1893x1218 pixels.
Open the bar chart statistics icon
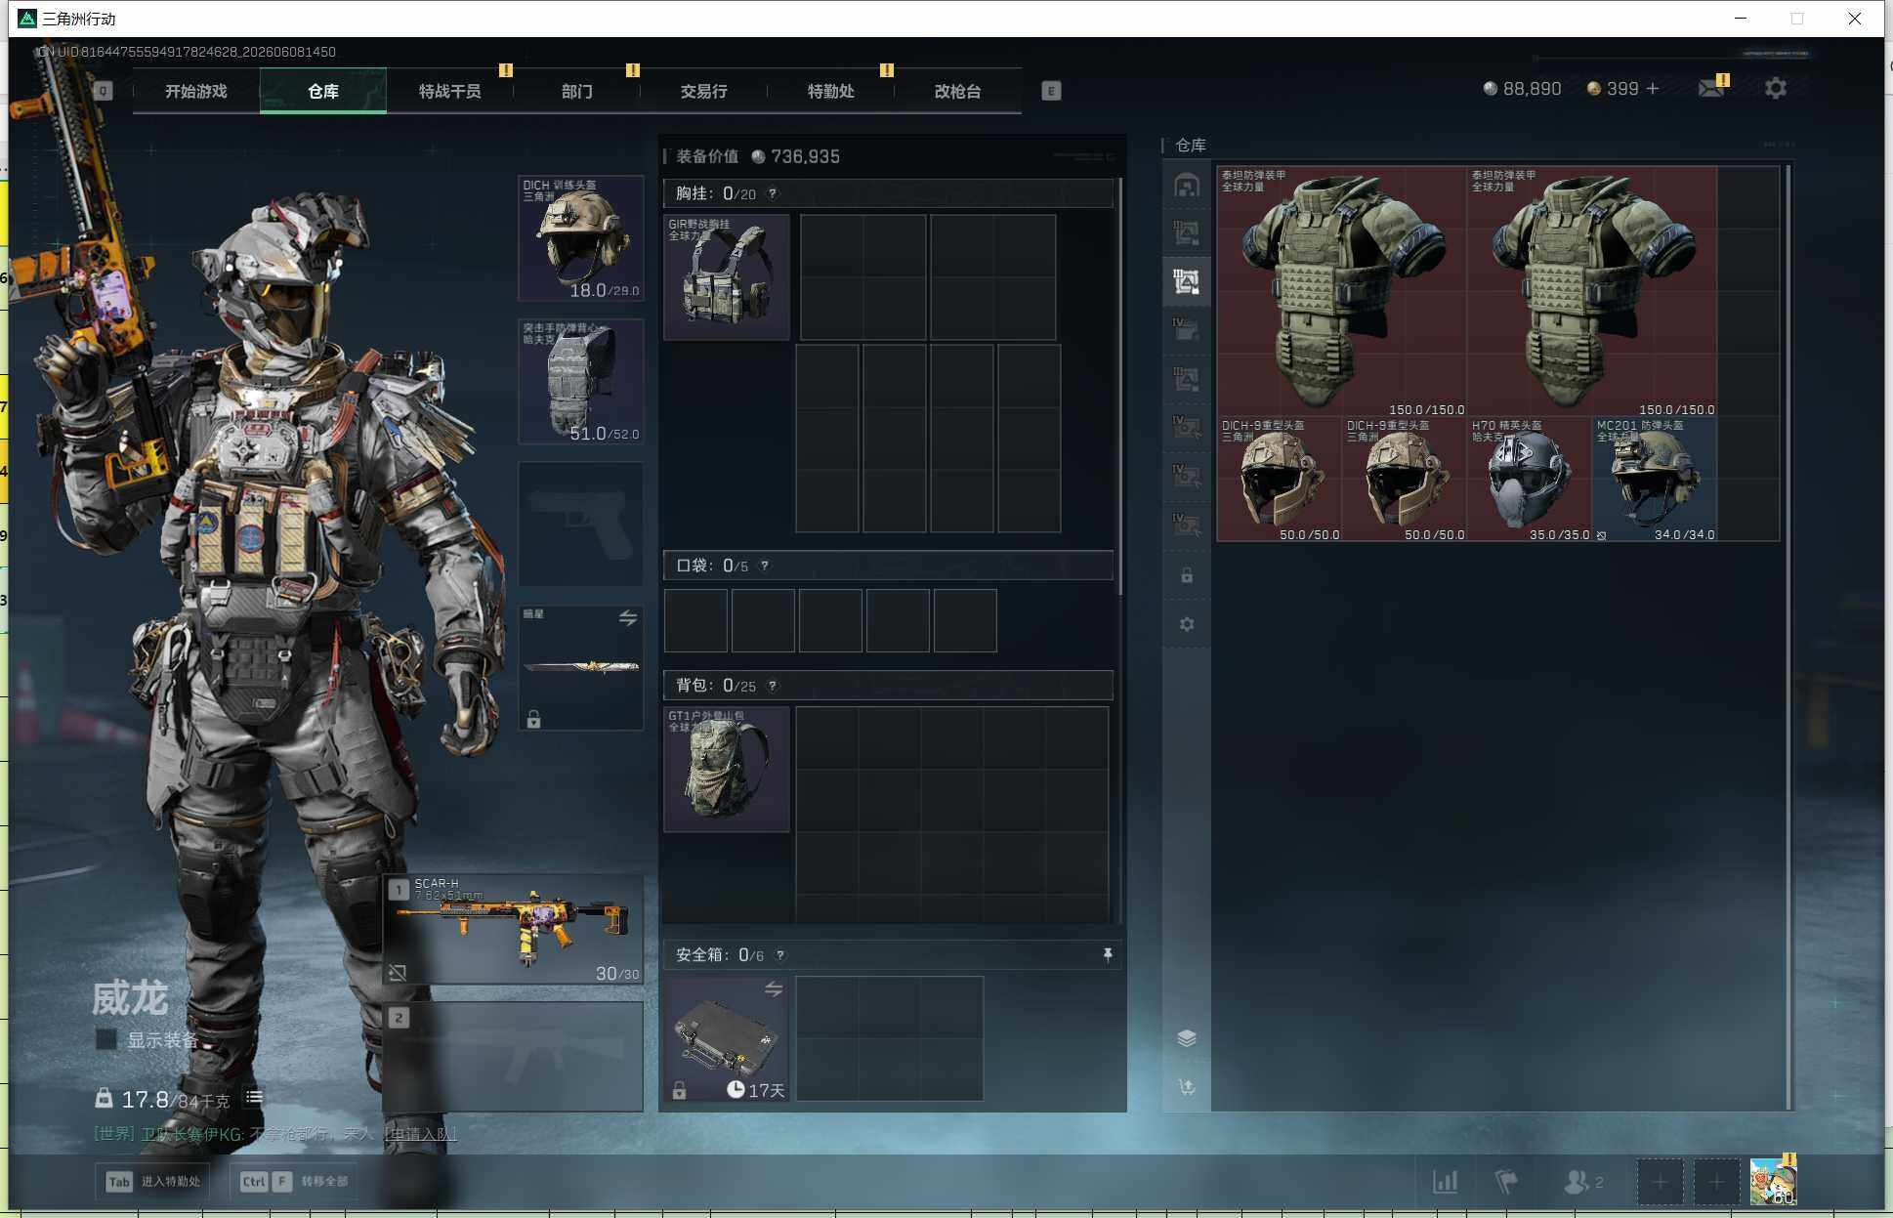pos(1445,1182)
